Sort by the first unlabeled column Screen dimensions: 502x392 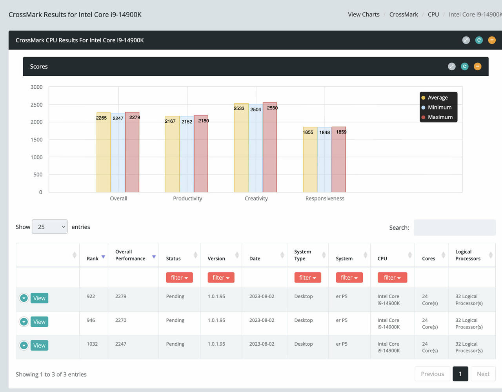(47, 255)
